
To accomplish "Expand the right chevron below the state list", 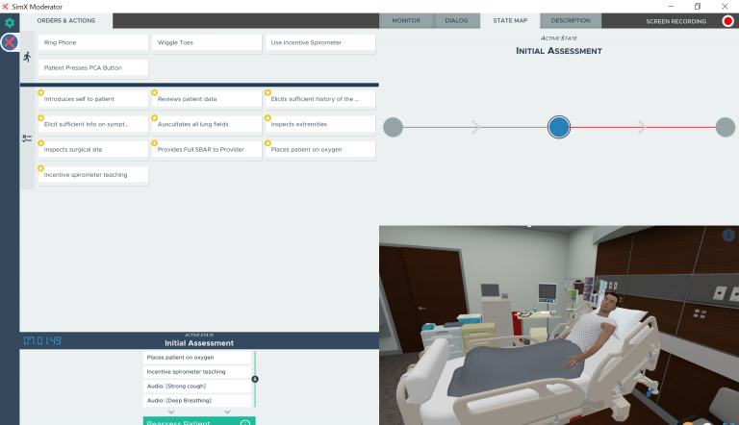I will [x=227, y=412].
